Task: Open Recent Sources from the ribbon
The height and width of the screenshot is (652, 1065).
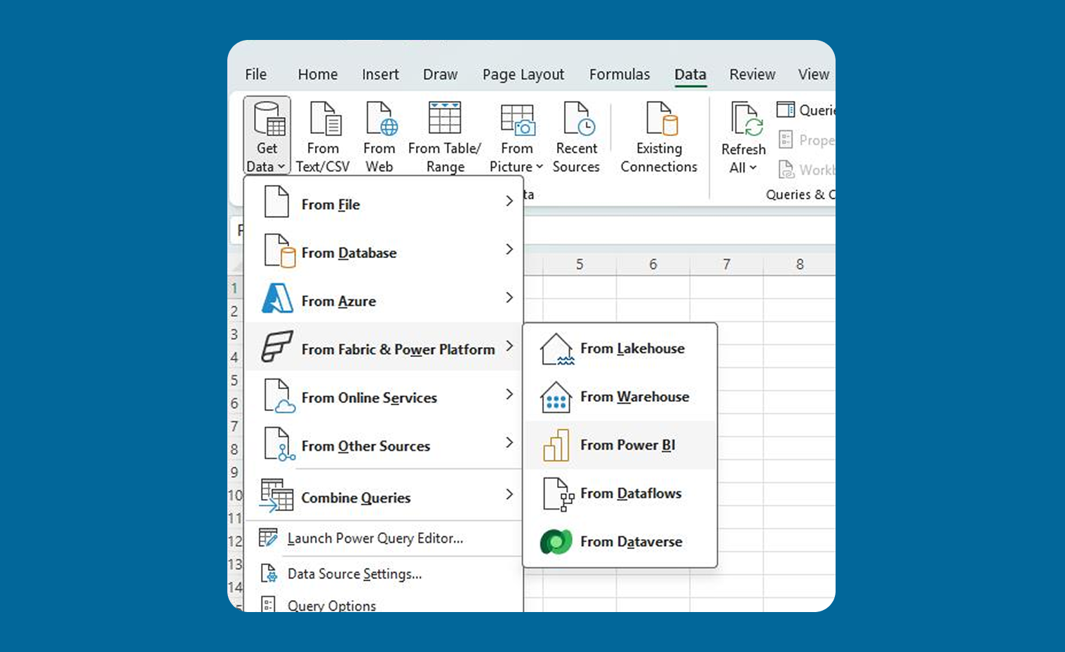Action: tap(576, 137)
